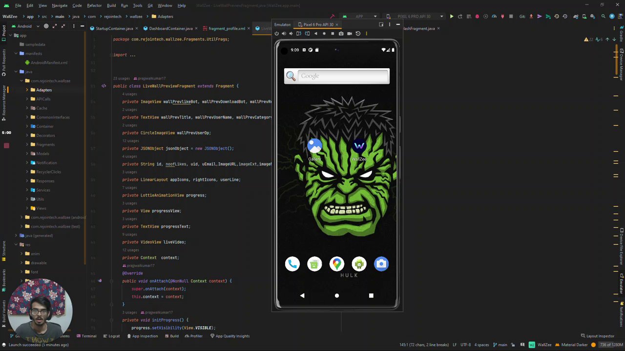
Task: Start emulator screen recording
Action: point(350,34)
